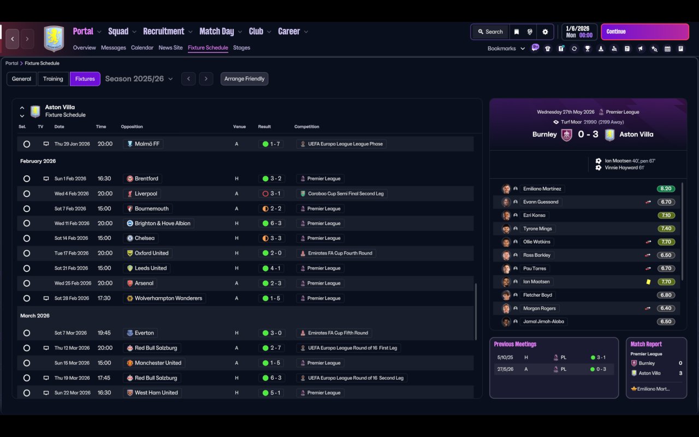This screenshot has width=699, height=437.
Task: Open the shirt icon bookmark
Action: tap(548, 49)
